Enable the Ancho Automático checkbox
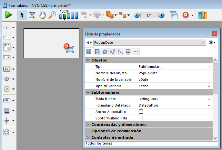The width and height of the screenshot is (222, 150). 141,112
